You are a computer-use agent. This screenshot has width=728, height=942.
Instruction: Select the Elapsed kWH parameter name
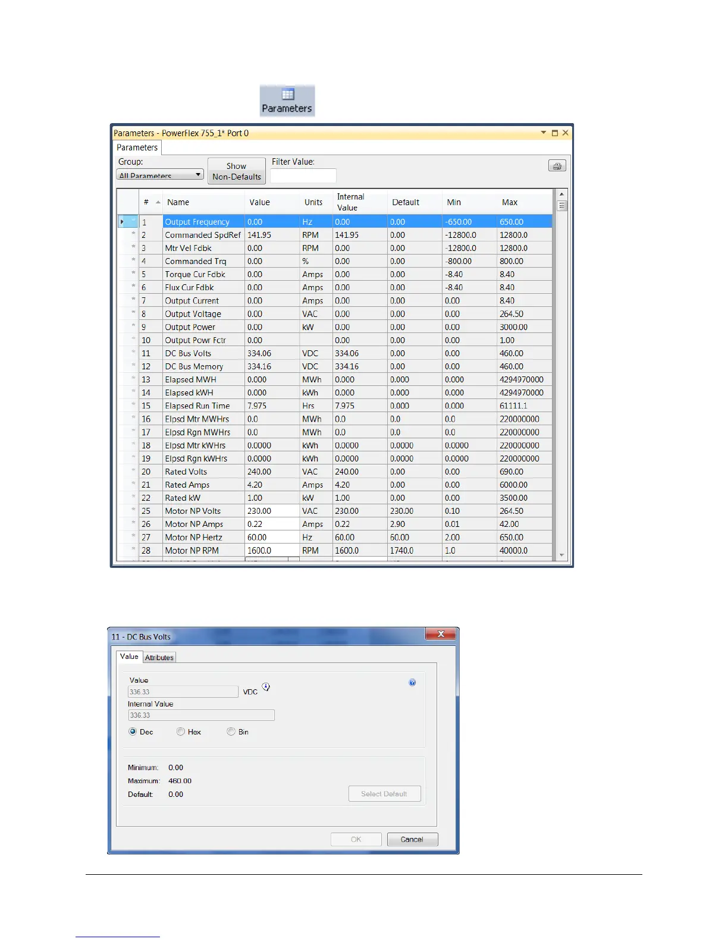point(189,392)
